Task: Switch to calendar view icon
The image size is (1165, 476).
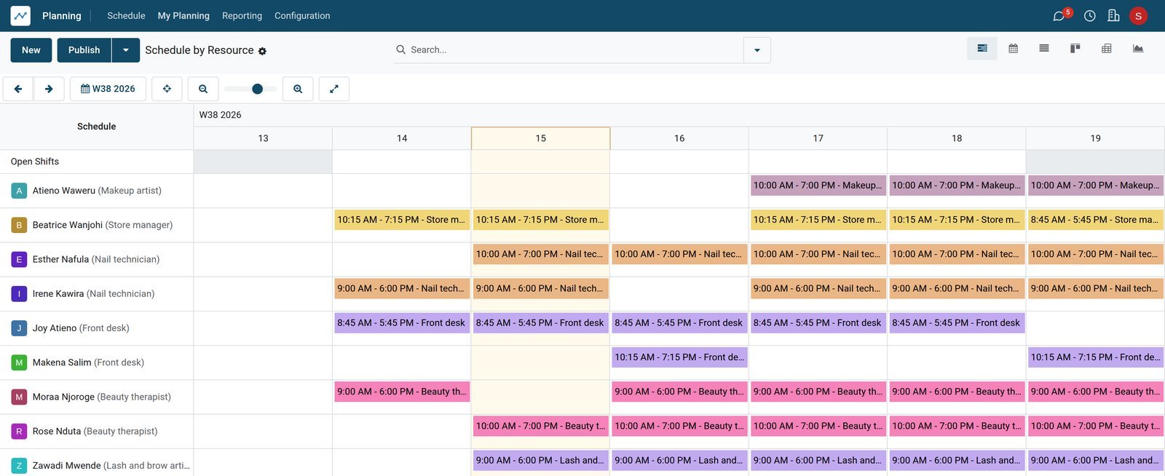Action: point(1013,49)
